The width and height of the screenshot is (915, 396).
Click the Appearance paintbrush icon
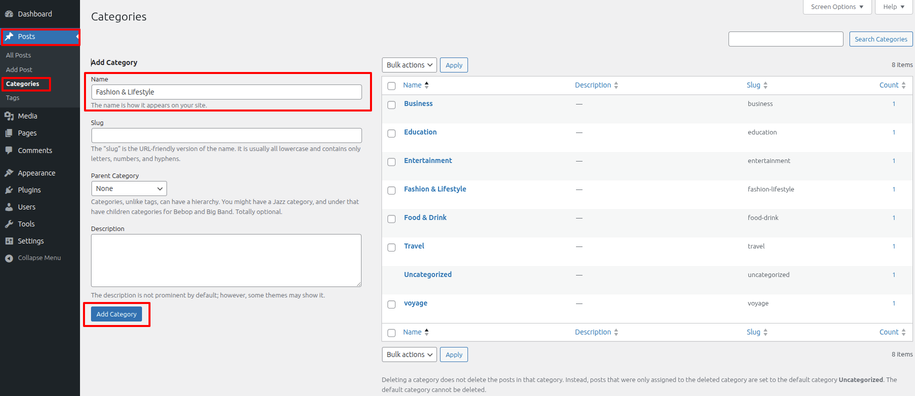click(9, 173)
